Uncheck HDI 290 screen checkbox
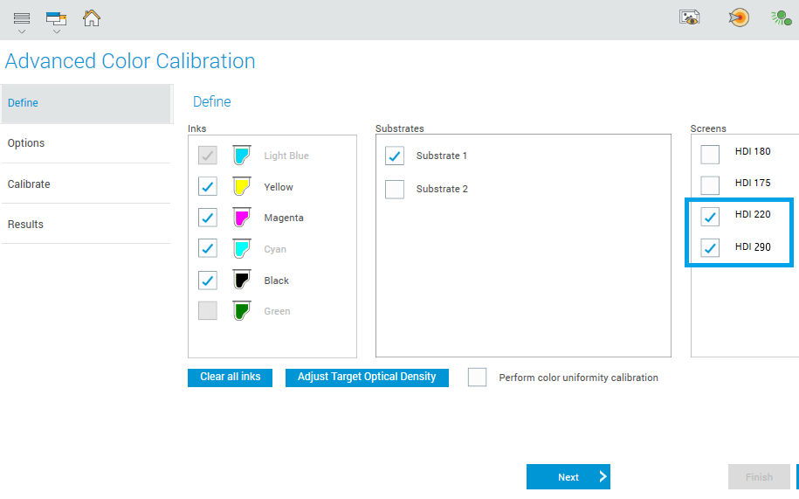Image resolution: width=799 pixels, height=499 pixels. coord(710,247)
